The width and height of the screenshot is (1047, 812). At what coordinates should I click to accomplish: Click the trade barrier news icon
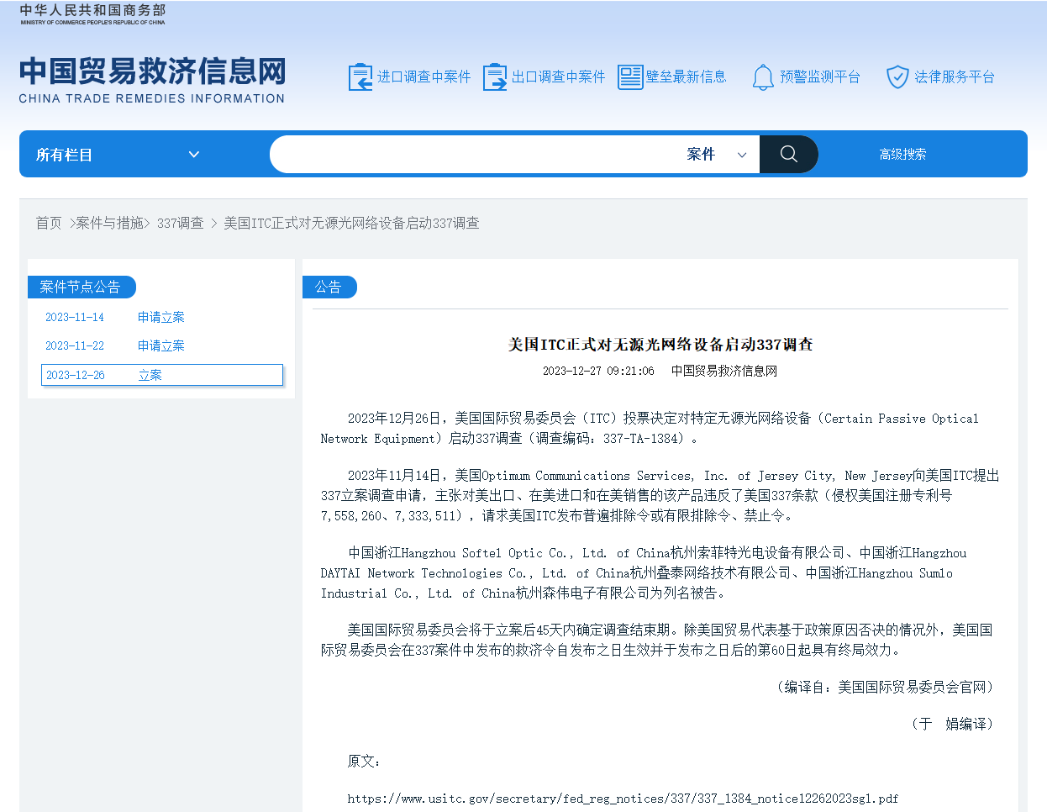click(630, 76)
